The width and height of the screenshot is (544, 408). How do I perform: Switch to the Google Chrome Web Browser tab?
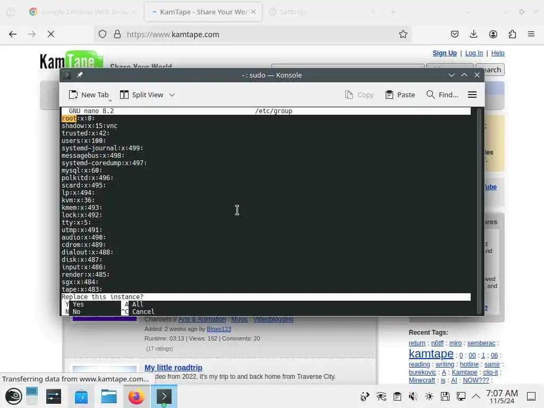tap(82, 12)
